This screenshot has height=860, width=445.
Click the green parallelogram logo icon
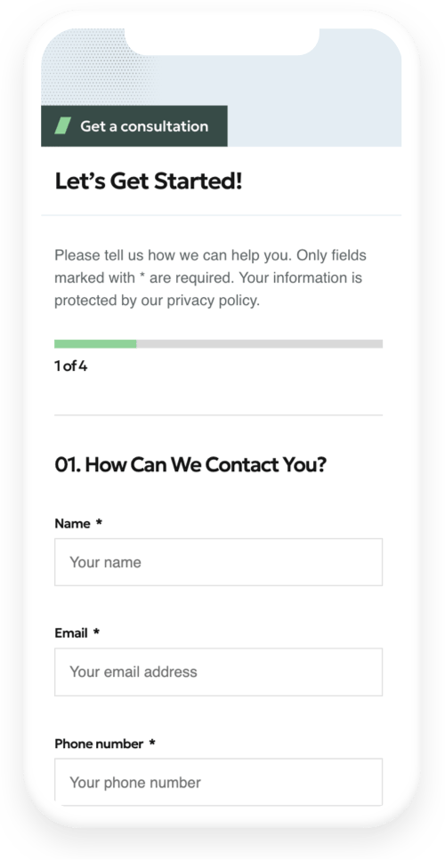pos(63,125)
